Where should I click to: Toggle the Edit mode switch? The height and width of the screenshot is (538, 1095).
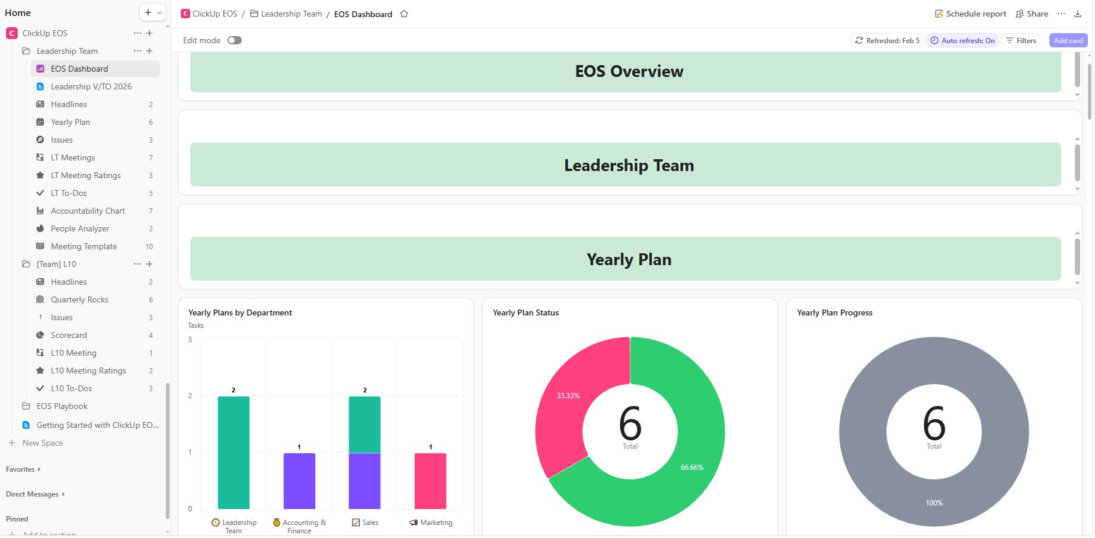click(235, 40)
